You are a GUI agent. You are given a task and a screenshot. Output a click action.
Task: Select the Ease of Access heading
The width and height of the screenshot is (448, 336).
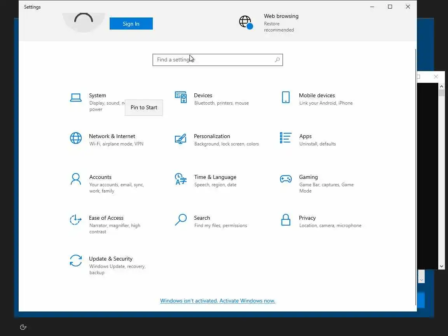tap(106, 218)
